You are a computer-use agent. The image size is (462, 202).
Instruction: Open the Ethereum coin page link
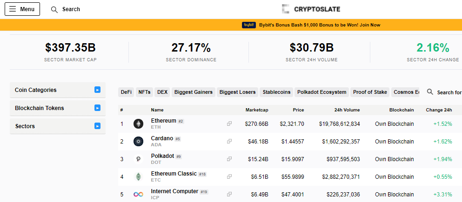click(x=163, y=121)
